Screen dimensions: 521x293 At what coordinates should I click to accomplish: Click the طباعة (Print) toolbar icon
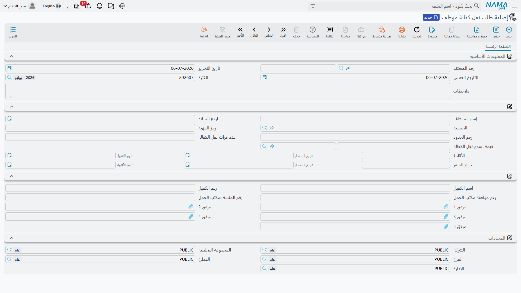[402, 32]
